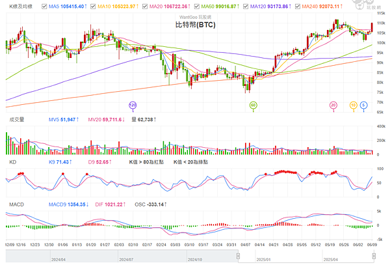Click the MA5 105415.40 value label
This screenshot has width=390, height=267.
click(68, 7)
